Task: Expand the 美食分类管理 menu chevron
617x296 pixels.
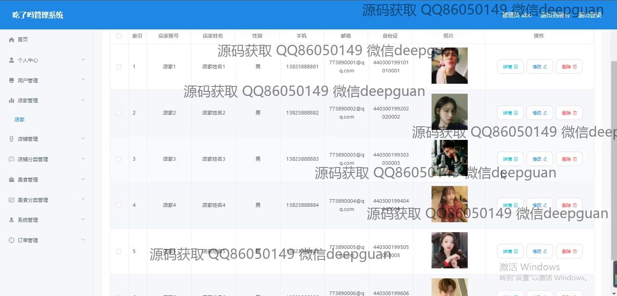Action: [x=83, y=200]
